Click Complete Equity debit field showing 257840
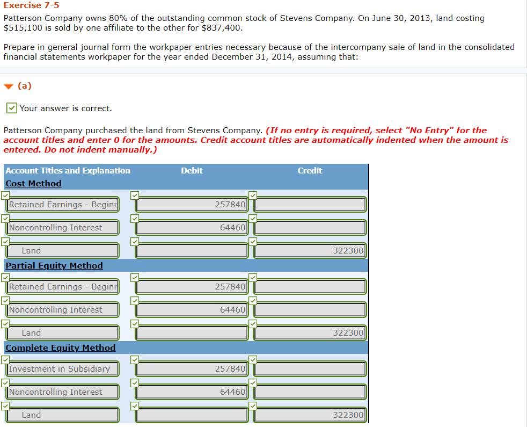Screen dimensions: 527x427 192,369
